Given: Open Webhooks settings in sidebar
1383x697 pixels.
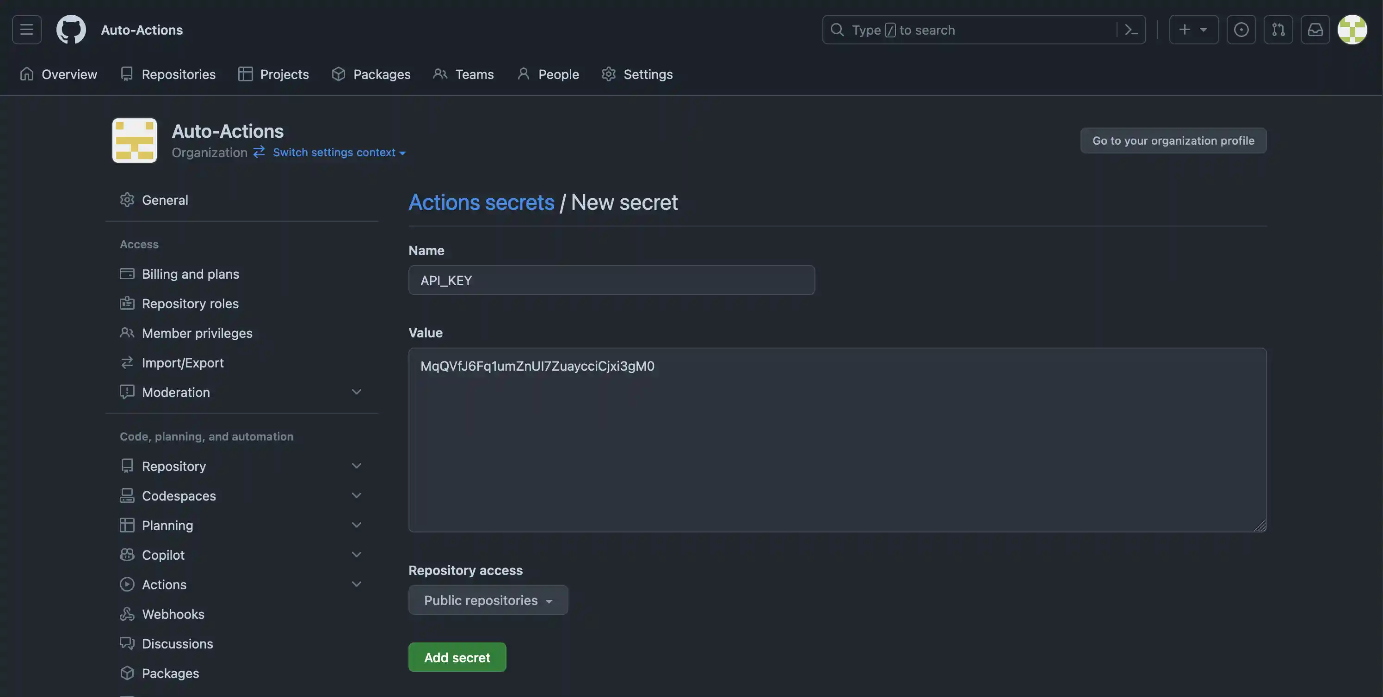Looking at the screenshot, I should point(173,614).
